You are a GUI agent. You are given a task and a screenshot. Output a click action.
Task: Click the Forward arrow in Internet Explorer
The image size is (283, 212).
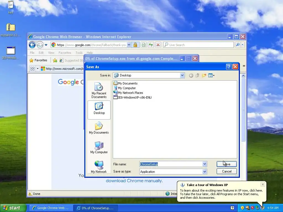pos(40,45)
